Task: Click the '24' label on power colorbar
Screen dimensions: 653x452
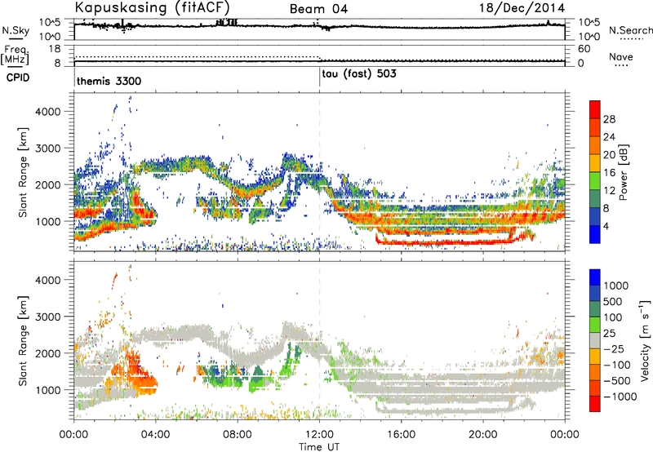Action: tap(609, 137)
